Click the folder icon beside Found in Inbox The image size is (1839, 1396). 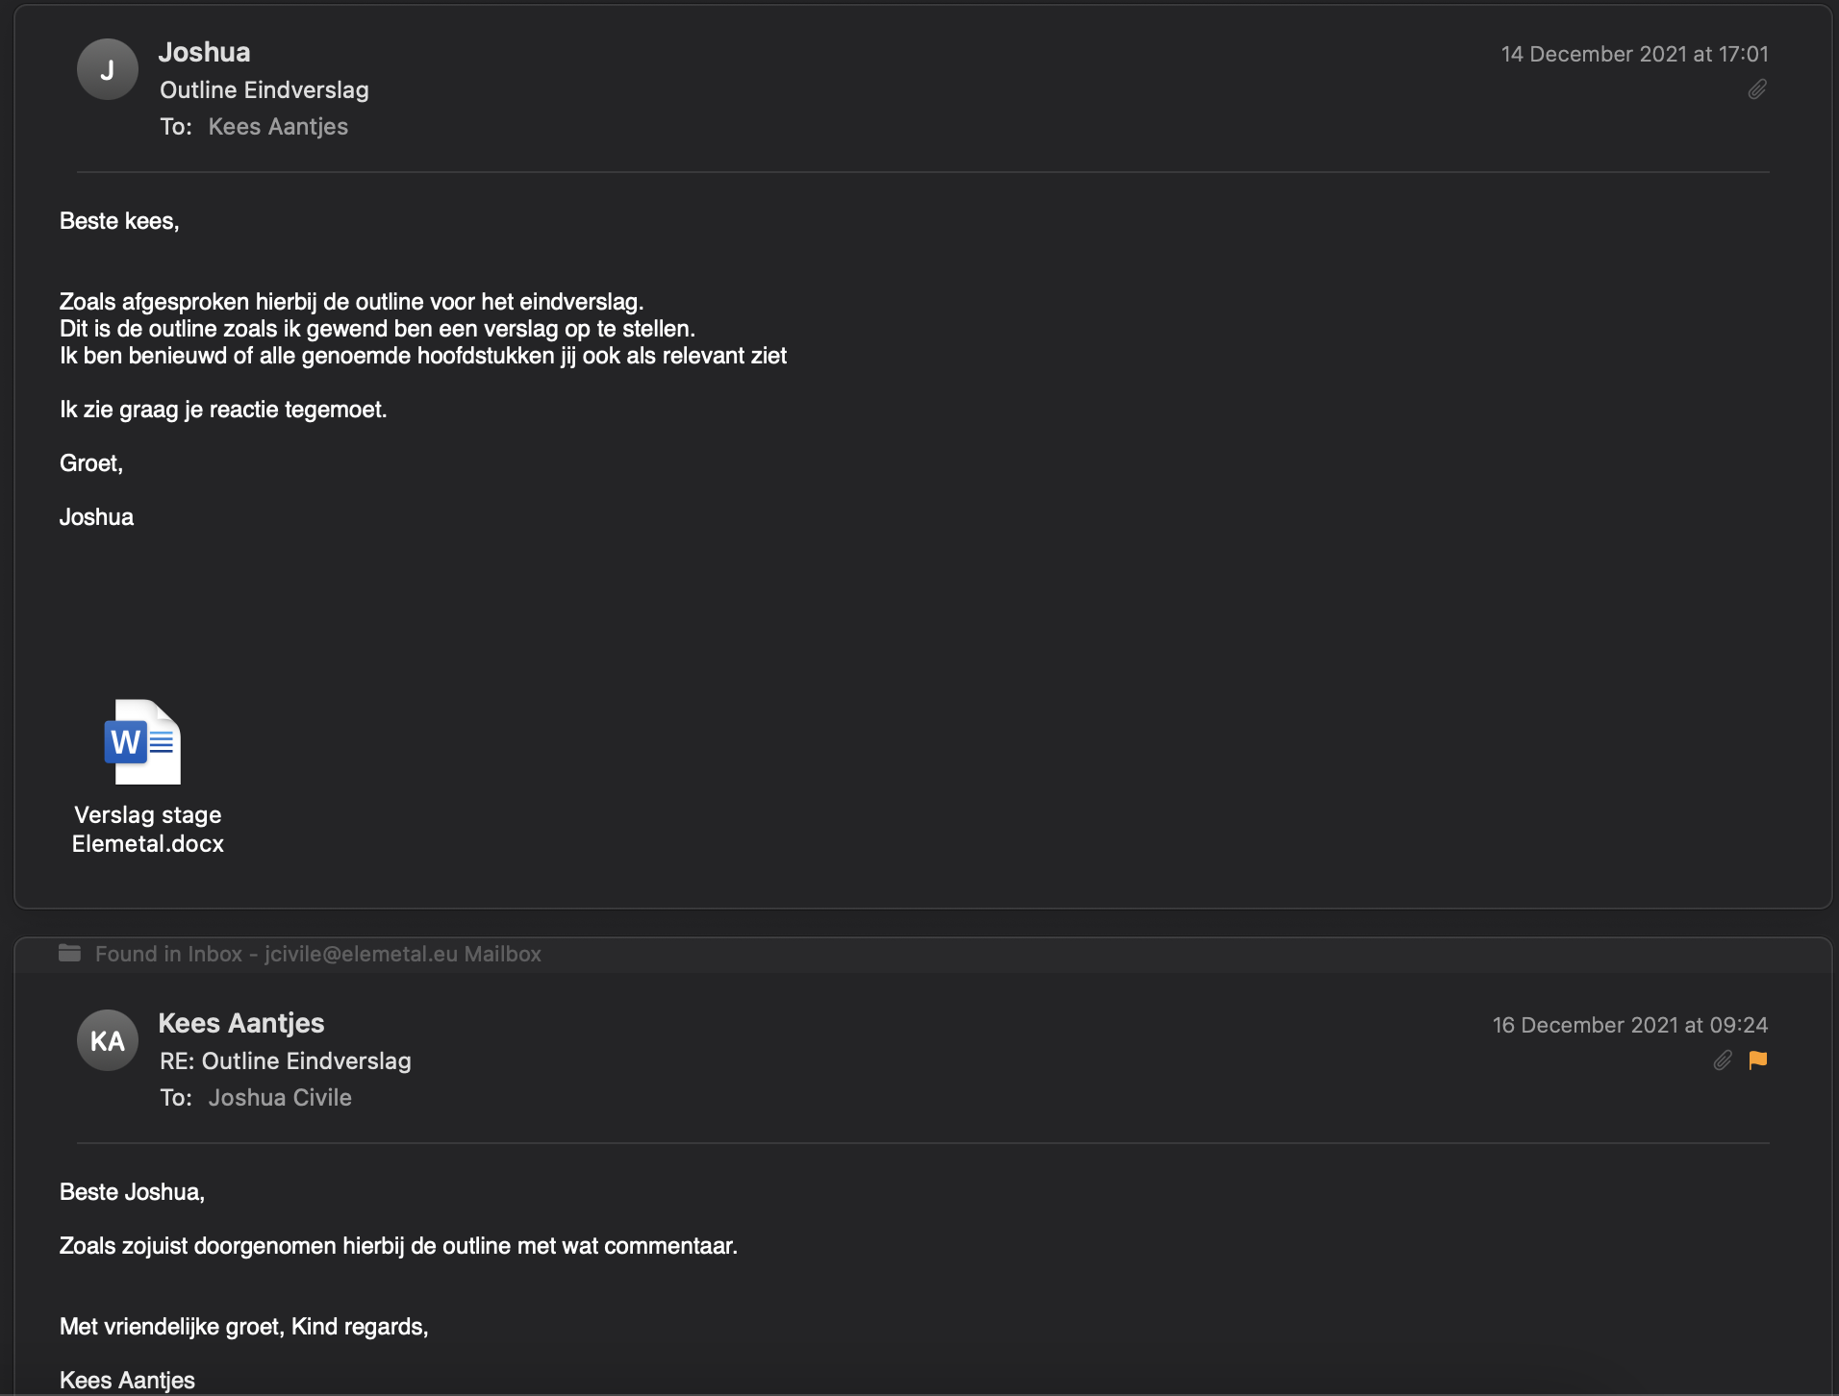coord(69,953)
